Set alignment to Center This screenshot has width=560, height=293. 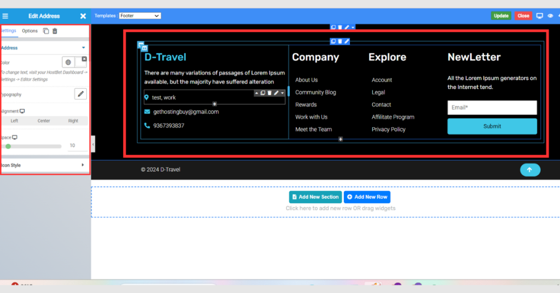click(44, 121)
